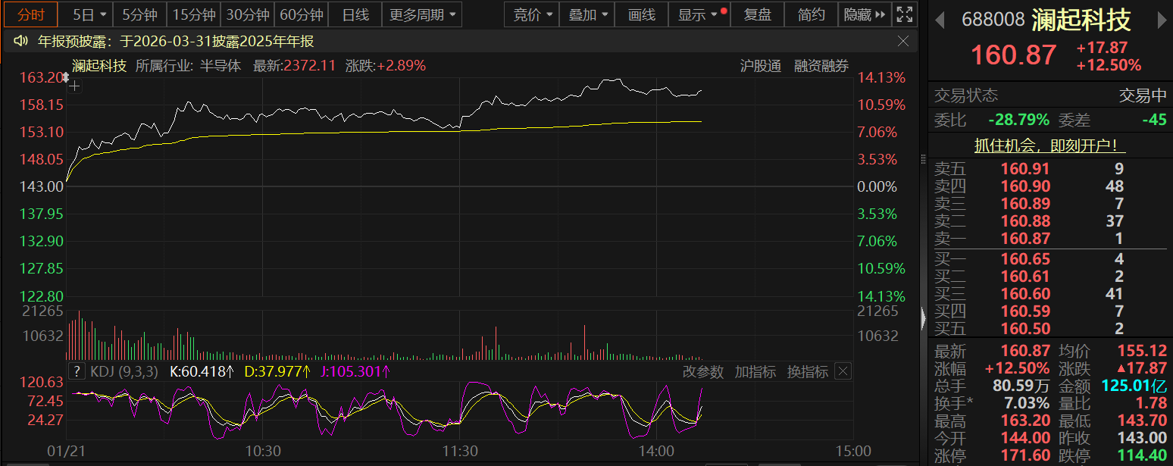Click the fullscreen expand icon in toolbar
Image resolution: width=1173 pixels, height=466 pixels.
[x=904, y=14]
